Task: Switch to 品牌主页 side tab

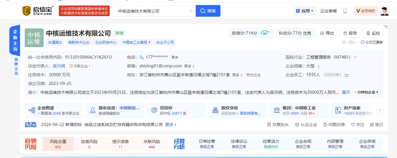Action: coord(16,66)
